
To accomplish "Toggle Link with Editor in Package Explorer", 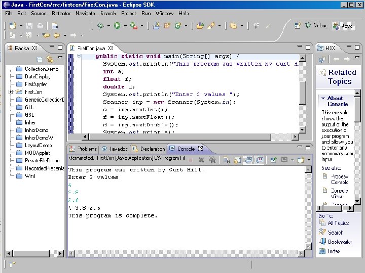I will pyautogui.click(x=50, y=59).
